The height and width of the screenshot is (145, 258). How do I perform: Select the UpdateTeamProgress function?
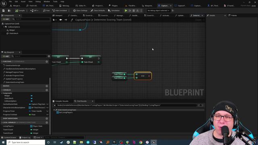(14, 79)
